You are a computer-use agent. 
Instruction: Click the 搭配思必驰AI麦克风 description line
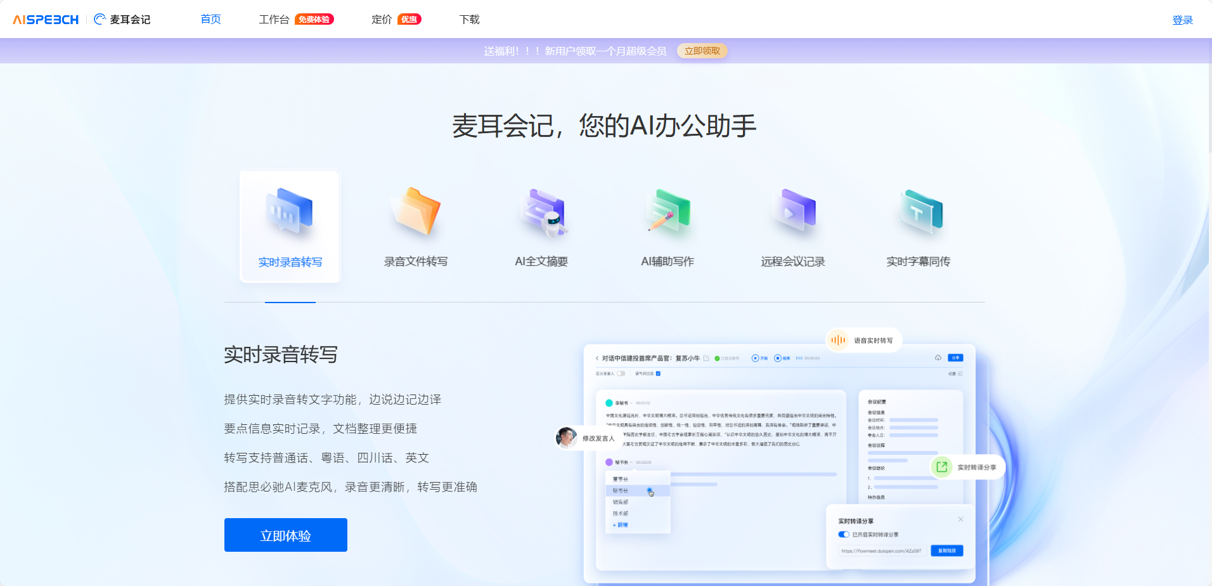[x=351, y=487]
